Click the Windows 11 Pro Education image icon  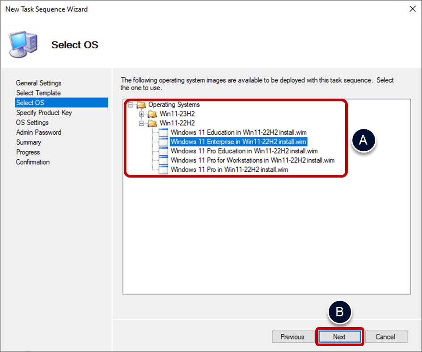coord(163,151)
